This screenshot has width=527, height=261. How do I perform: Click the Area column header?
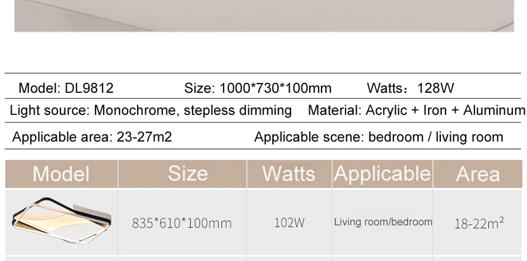(x=478, y=174)
